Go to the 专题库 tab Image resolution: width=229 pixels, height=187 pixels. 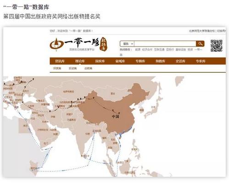click(x=140, y=61)
